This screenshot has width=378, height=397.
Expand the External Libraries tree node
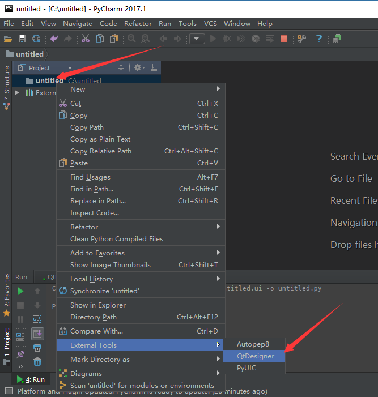17,93
